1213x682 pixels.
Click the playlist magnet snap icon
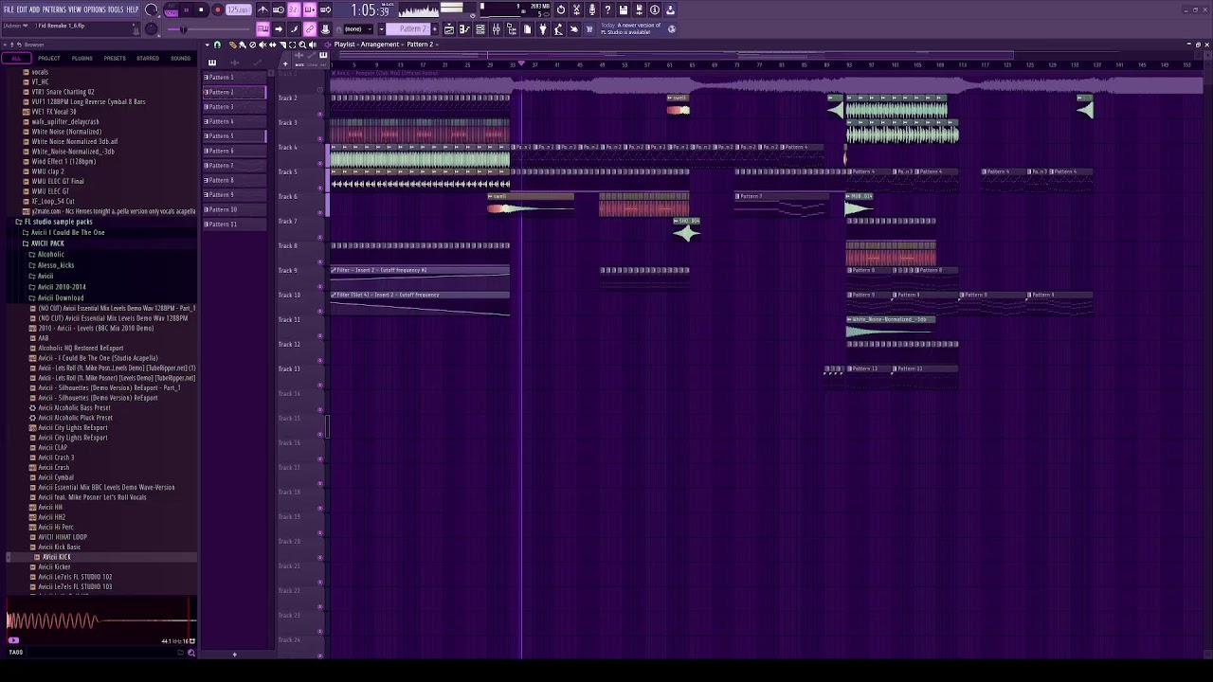(x=217, y=45)
